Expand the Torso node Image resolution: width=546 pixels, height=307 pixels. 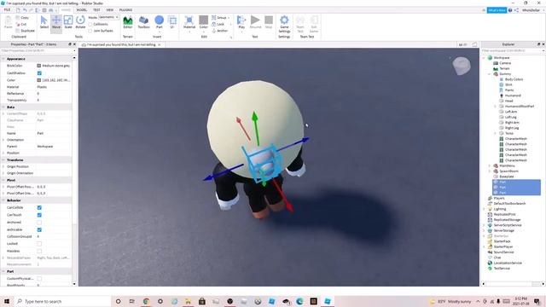pos(495,133)
